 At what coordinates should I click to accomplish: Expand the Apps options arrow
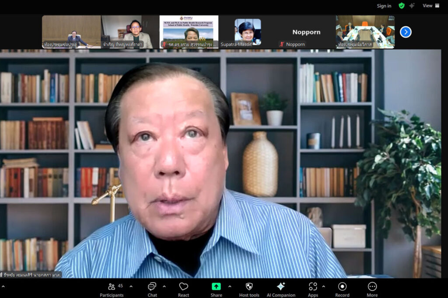click(323, 287)
